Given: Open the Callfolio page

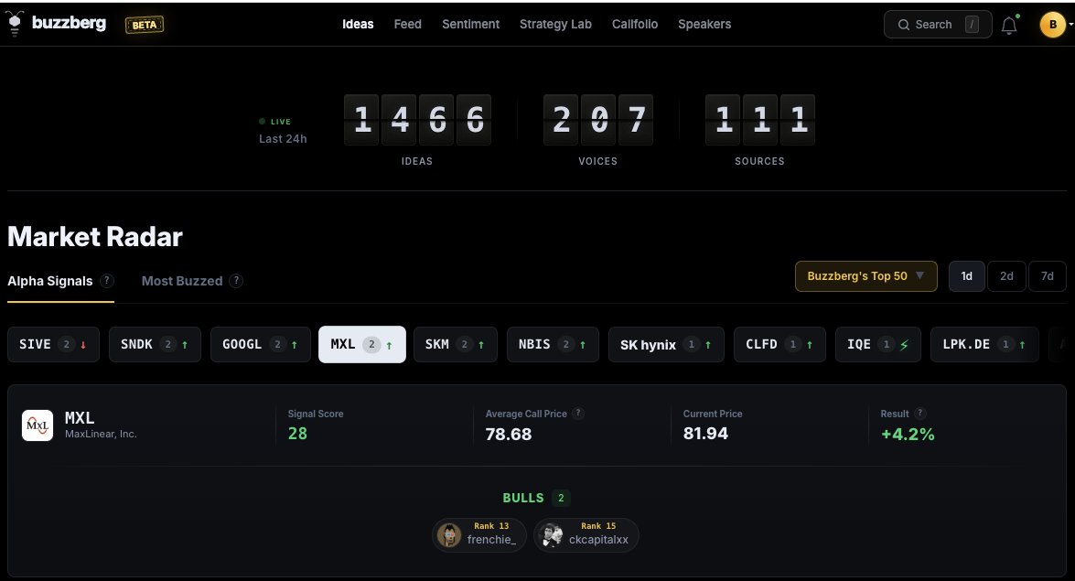Looking at the screenshot, I should [x=635, y=24].
